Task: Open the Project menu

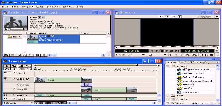Action: tap(27, 7)
